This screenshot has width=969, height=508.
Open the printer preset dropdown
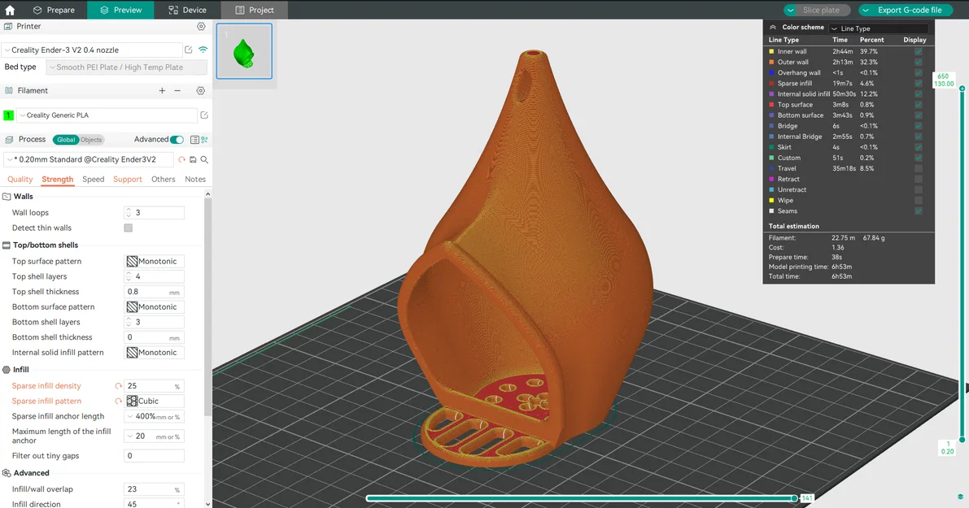pos(92,50)
